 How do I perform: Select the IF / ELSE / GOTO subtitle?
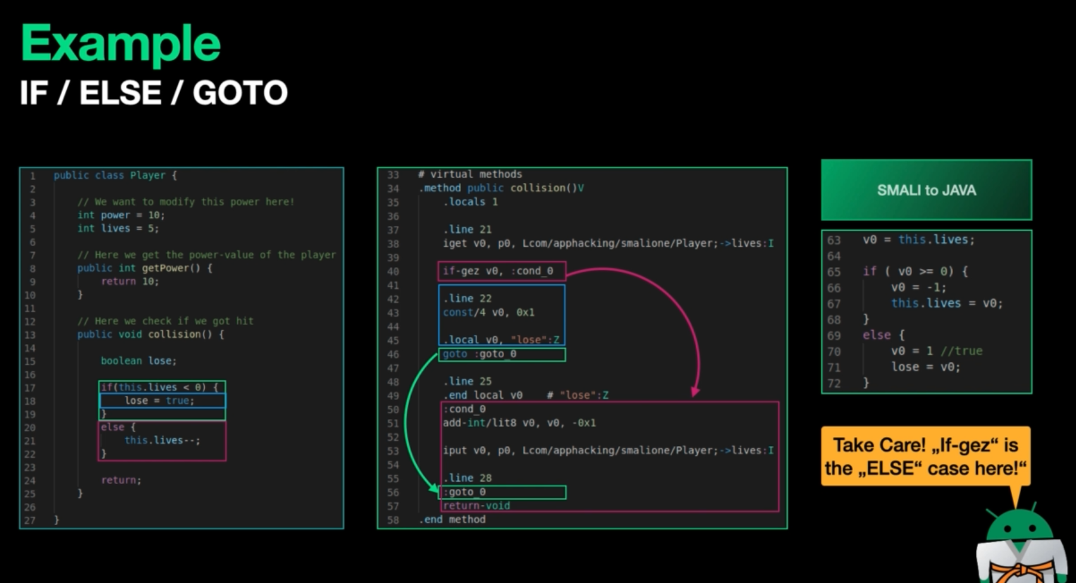click(153, 93)
